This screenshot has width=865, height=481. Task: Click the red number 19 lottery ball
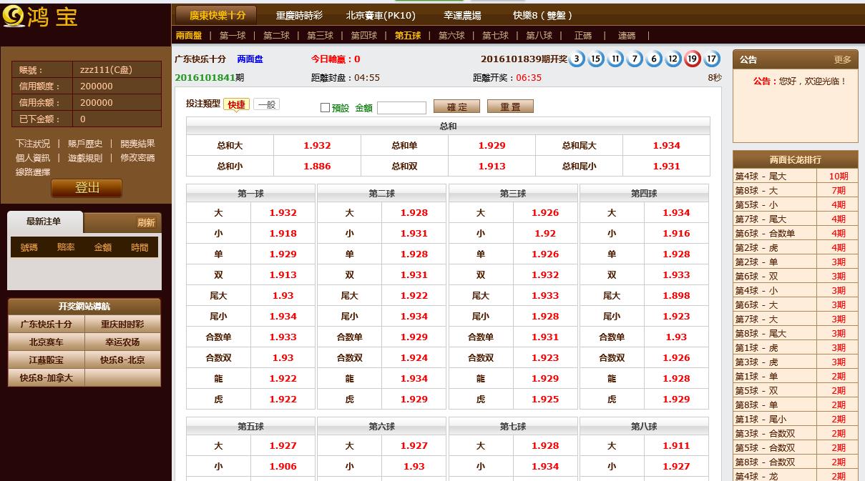click(x=692, y=59)
